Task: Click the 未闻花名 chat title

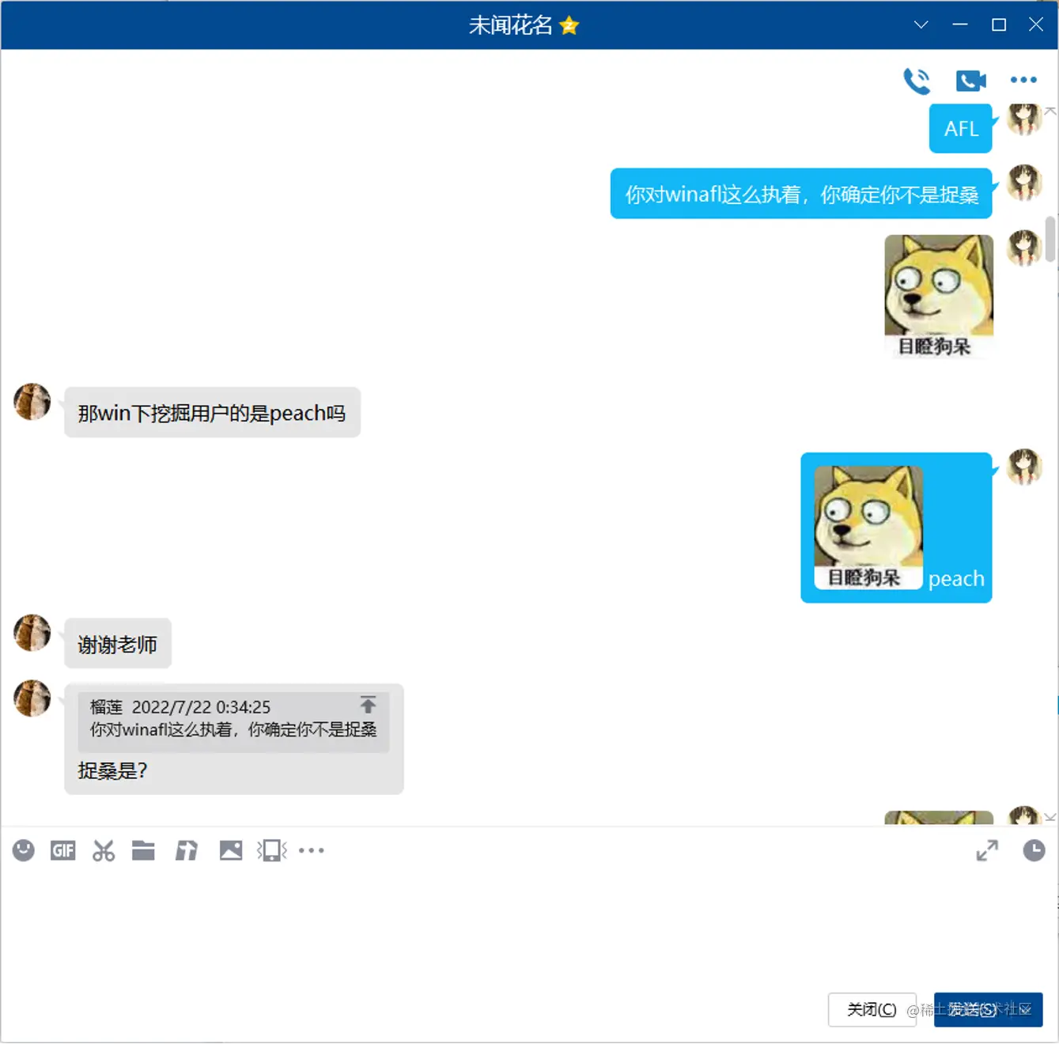Action: point(510,25)
